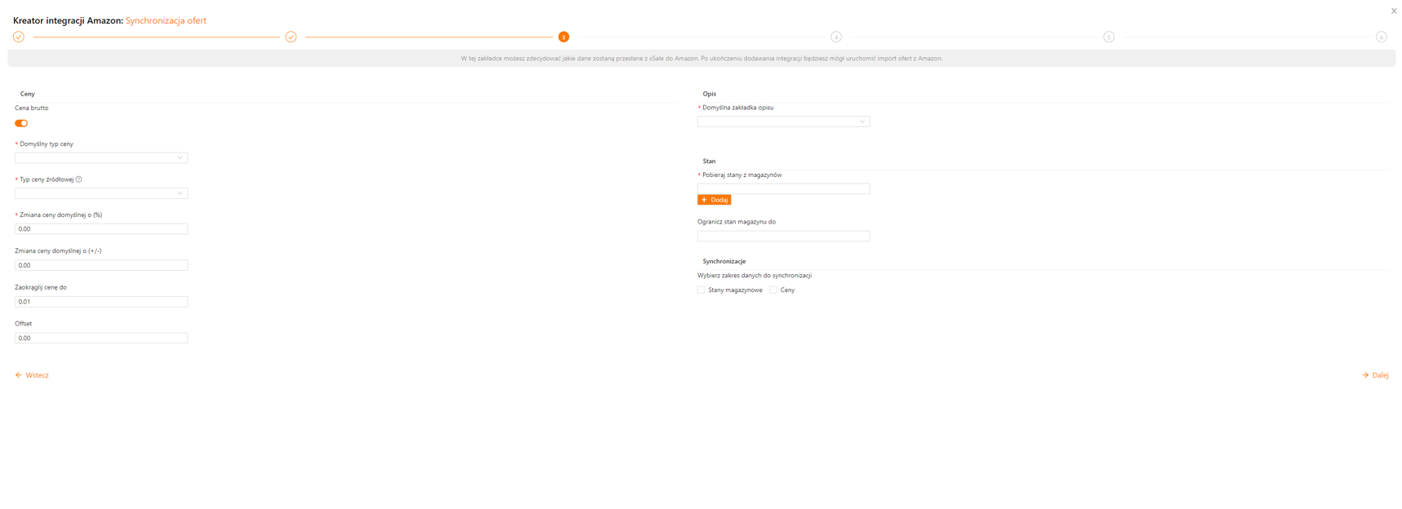Viewport: 1402px width, 509px height.
Task: Click the Zaokrąglij cenę do field
Action: click(101, 302)
